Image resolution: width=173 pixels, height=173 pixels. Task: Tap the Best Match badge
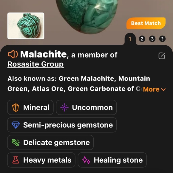click(x=146, y=23)
